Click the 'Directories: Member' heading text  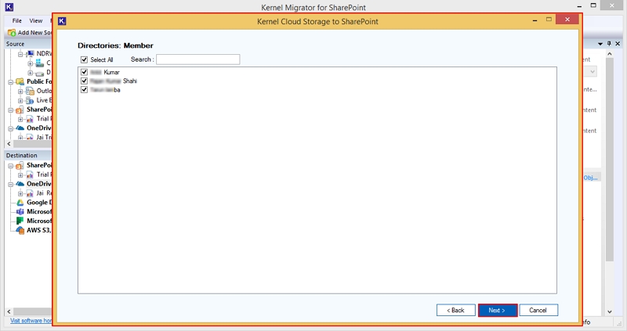tap(115, 45)
